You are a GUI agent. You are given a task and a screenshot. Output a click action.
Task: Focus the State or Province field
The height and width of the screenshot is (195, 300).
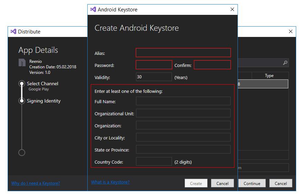(183, 149)
